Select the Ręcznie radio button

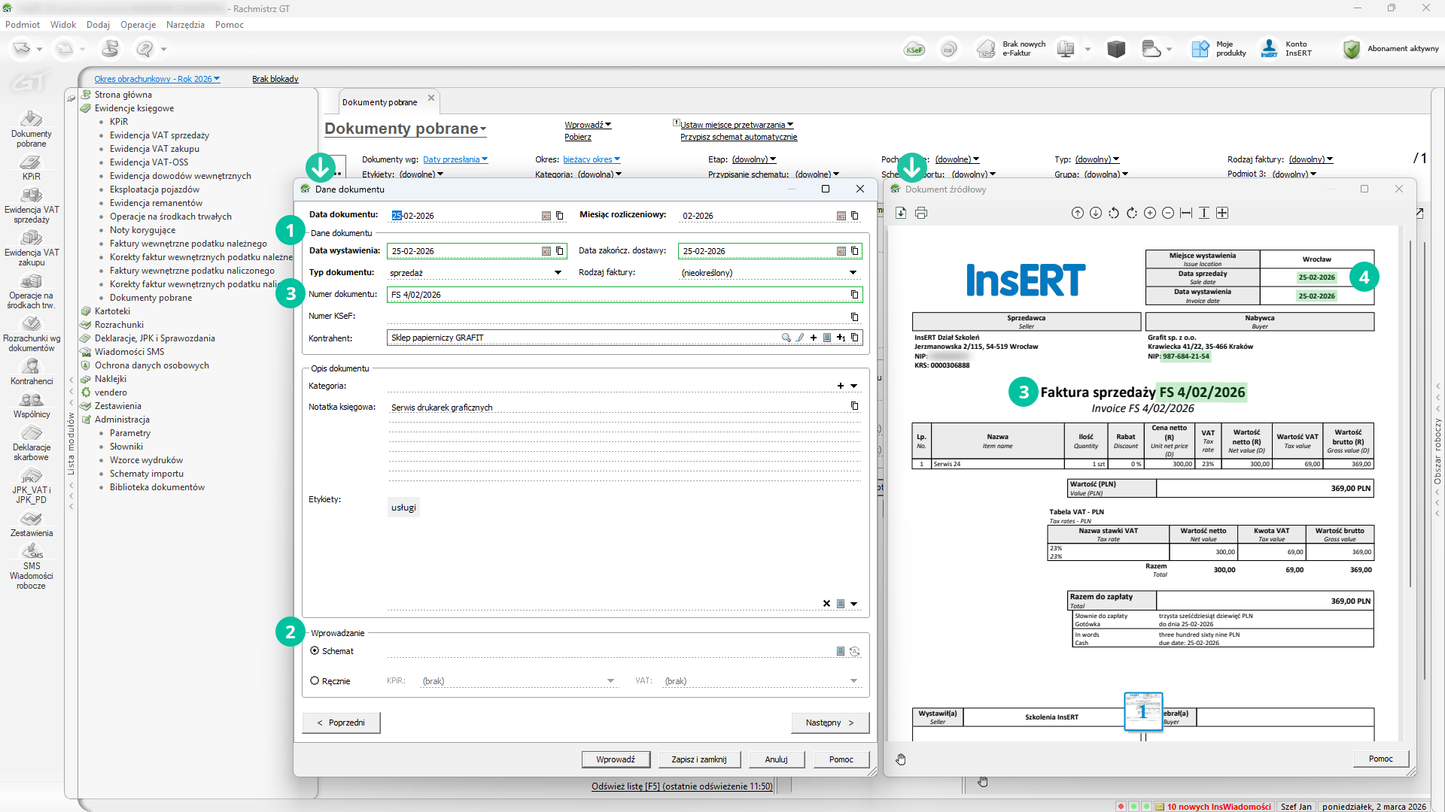click(315, 681)
